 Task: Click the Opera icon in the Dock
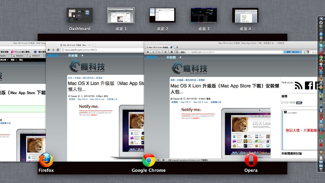click(x=321, y=53)
